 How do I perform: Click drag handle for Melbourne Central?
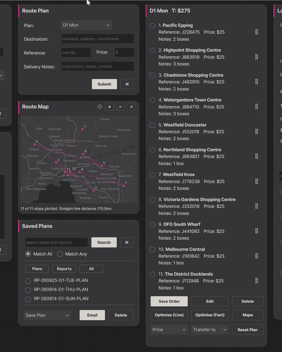point(257,256)
